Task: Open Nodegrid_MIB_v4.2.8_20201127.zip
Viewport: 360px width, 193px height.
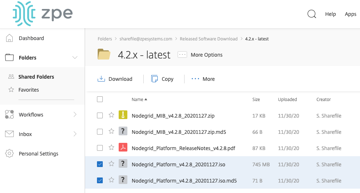Action: (173, 116)
